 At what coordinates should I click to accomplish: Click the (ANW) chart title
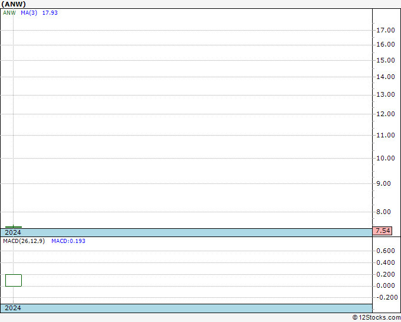(14, 4)
